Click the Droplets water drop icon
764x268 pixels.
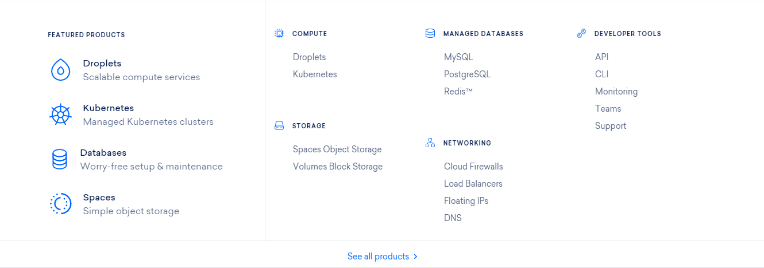coord(60,70)
